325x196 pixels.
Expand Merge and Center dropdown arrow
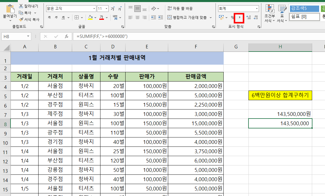tap(211, 17)
